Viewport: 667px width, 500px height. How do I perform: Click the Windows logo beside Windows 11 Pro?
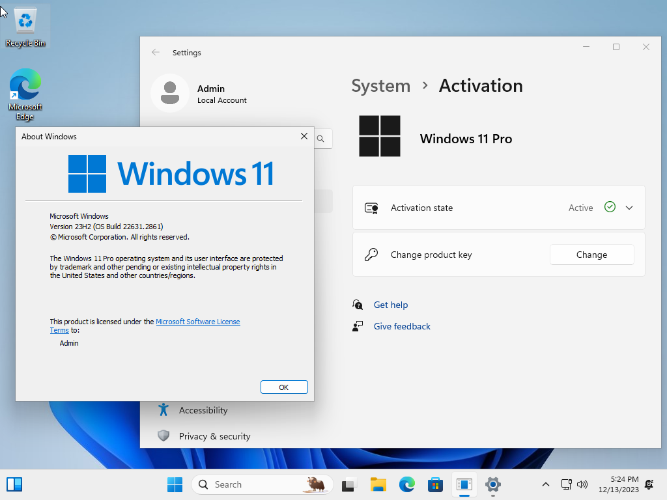coord(380,136)
